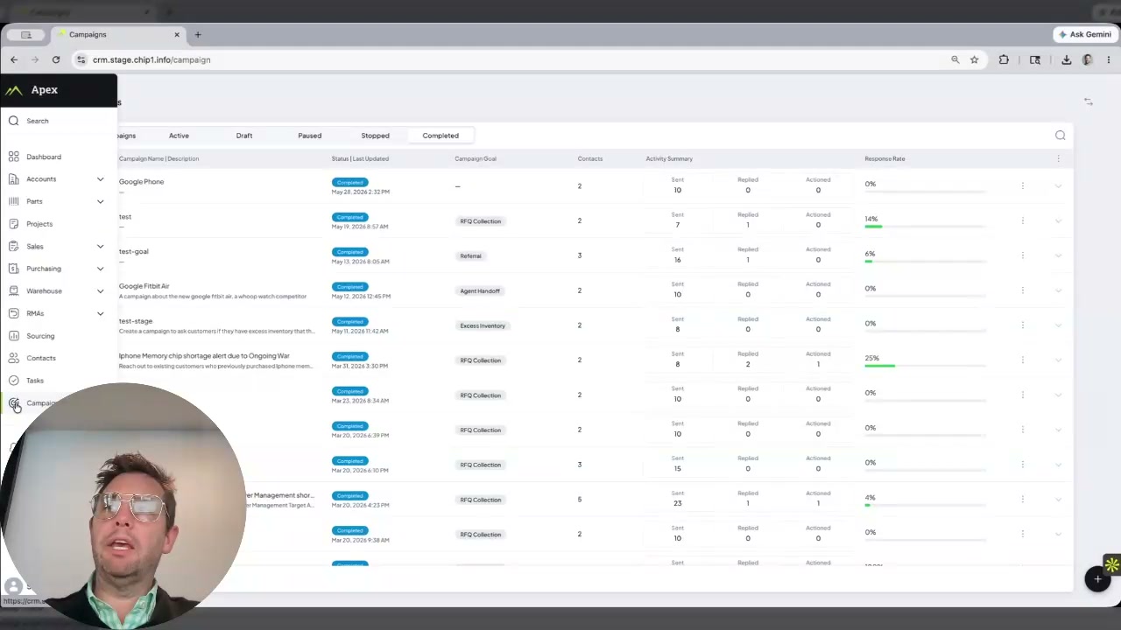Select the Purchasing sidebar icon
This screenshot has width=1121, height=630.
13,269
